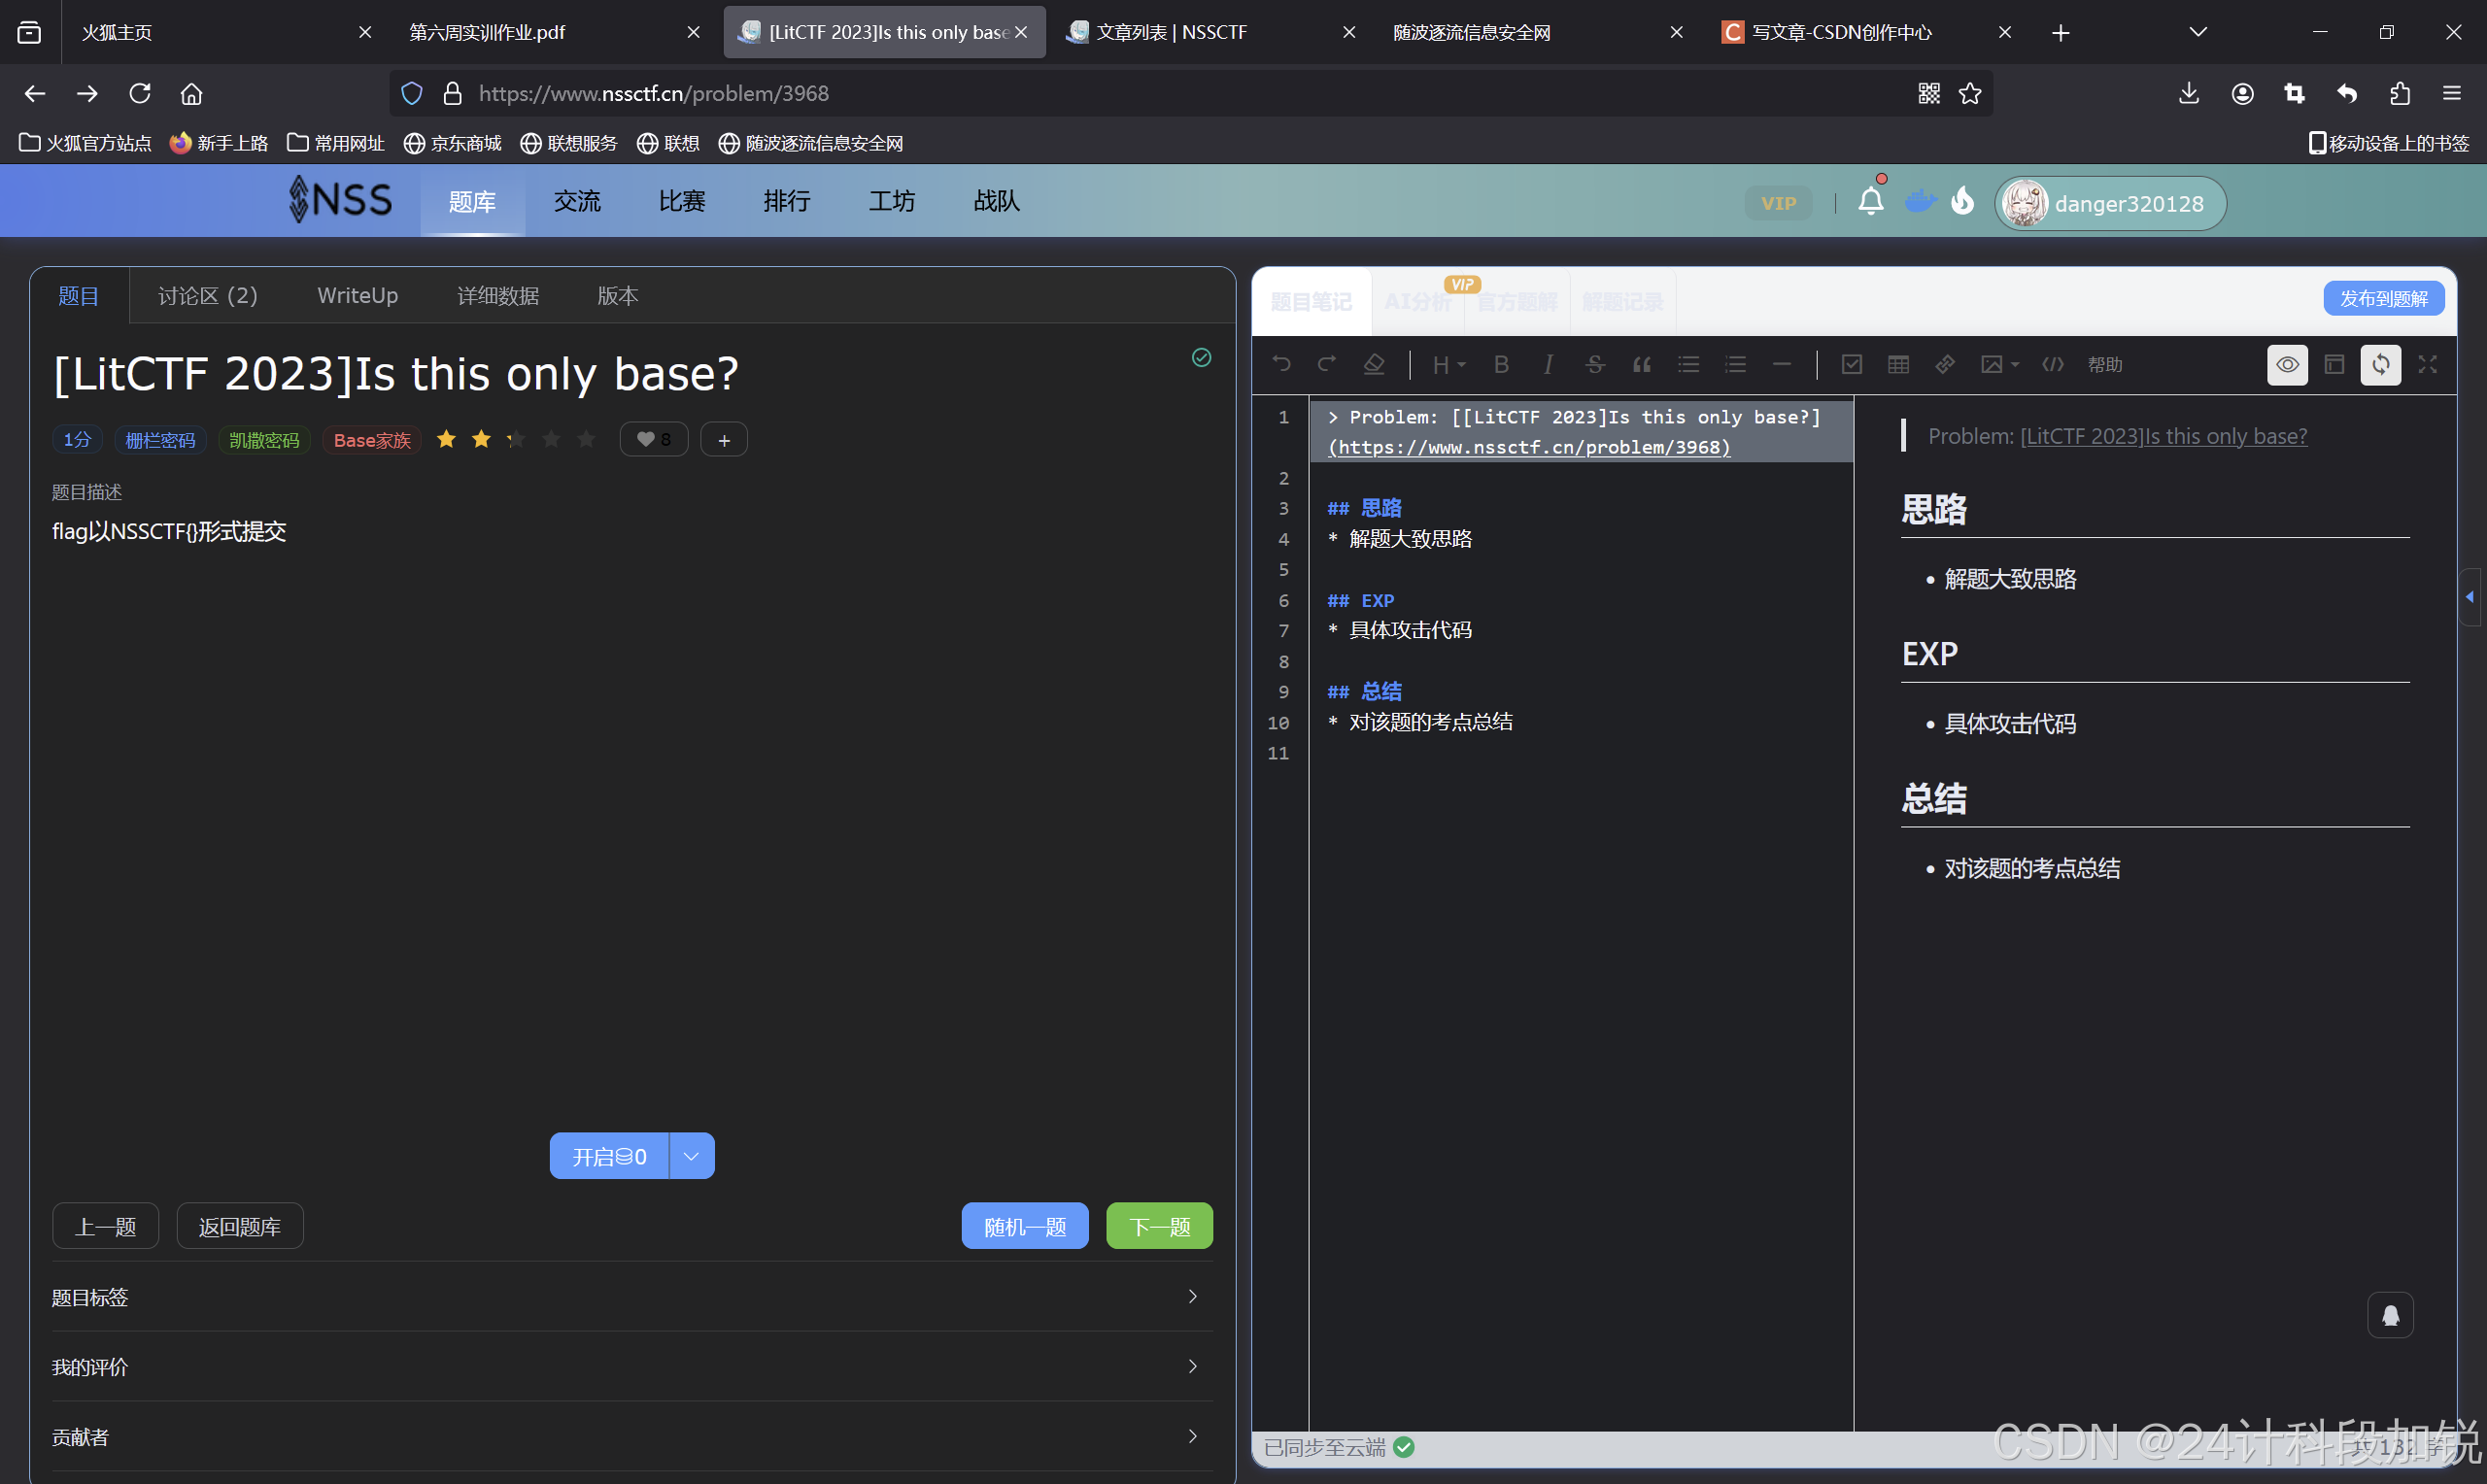Rate the problem four stars
This screenshot has height=1484, width=2487.
point(551,440)
